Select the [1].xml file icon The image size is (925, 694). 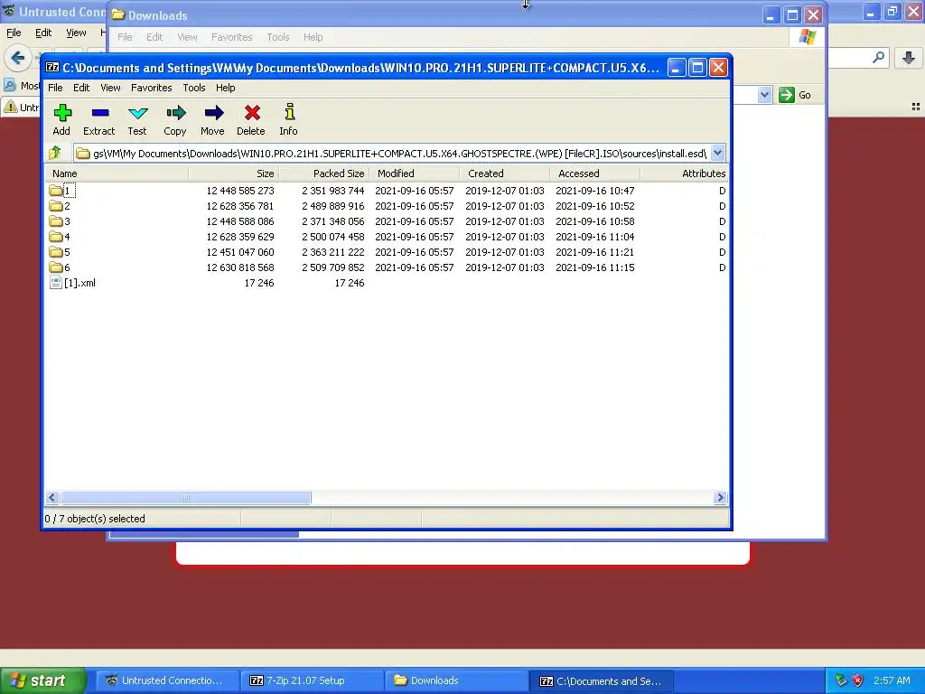click(x=56, y=283)
